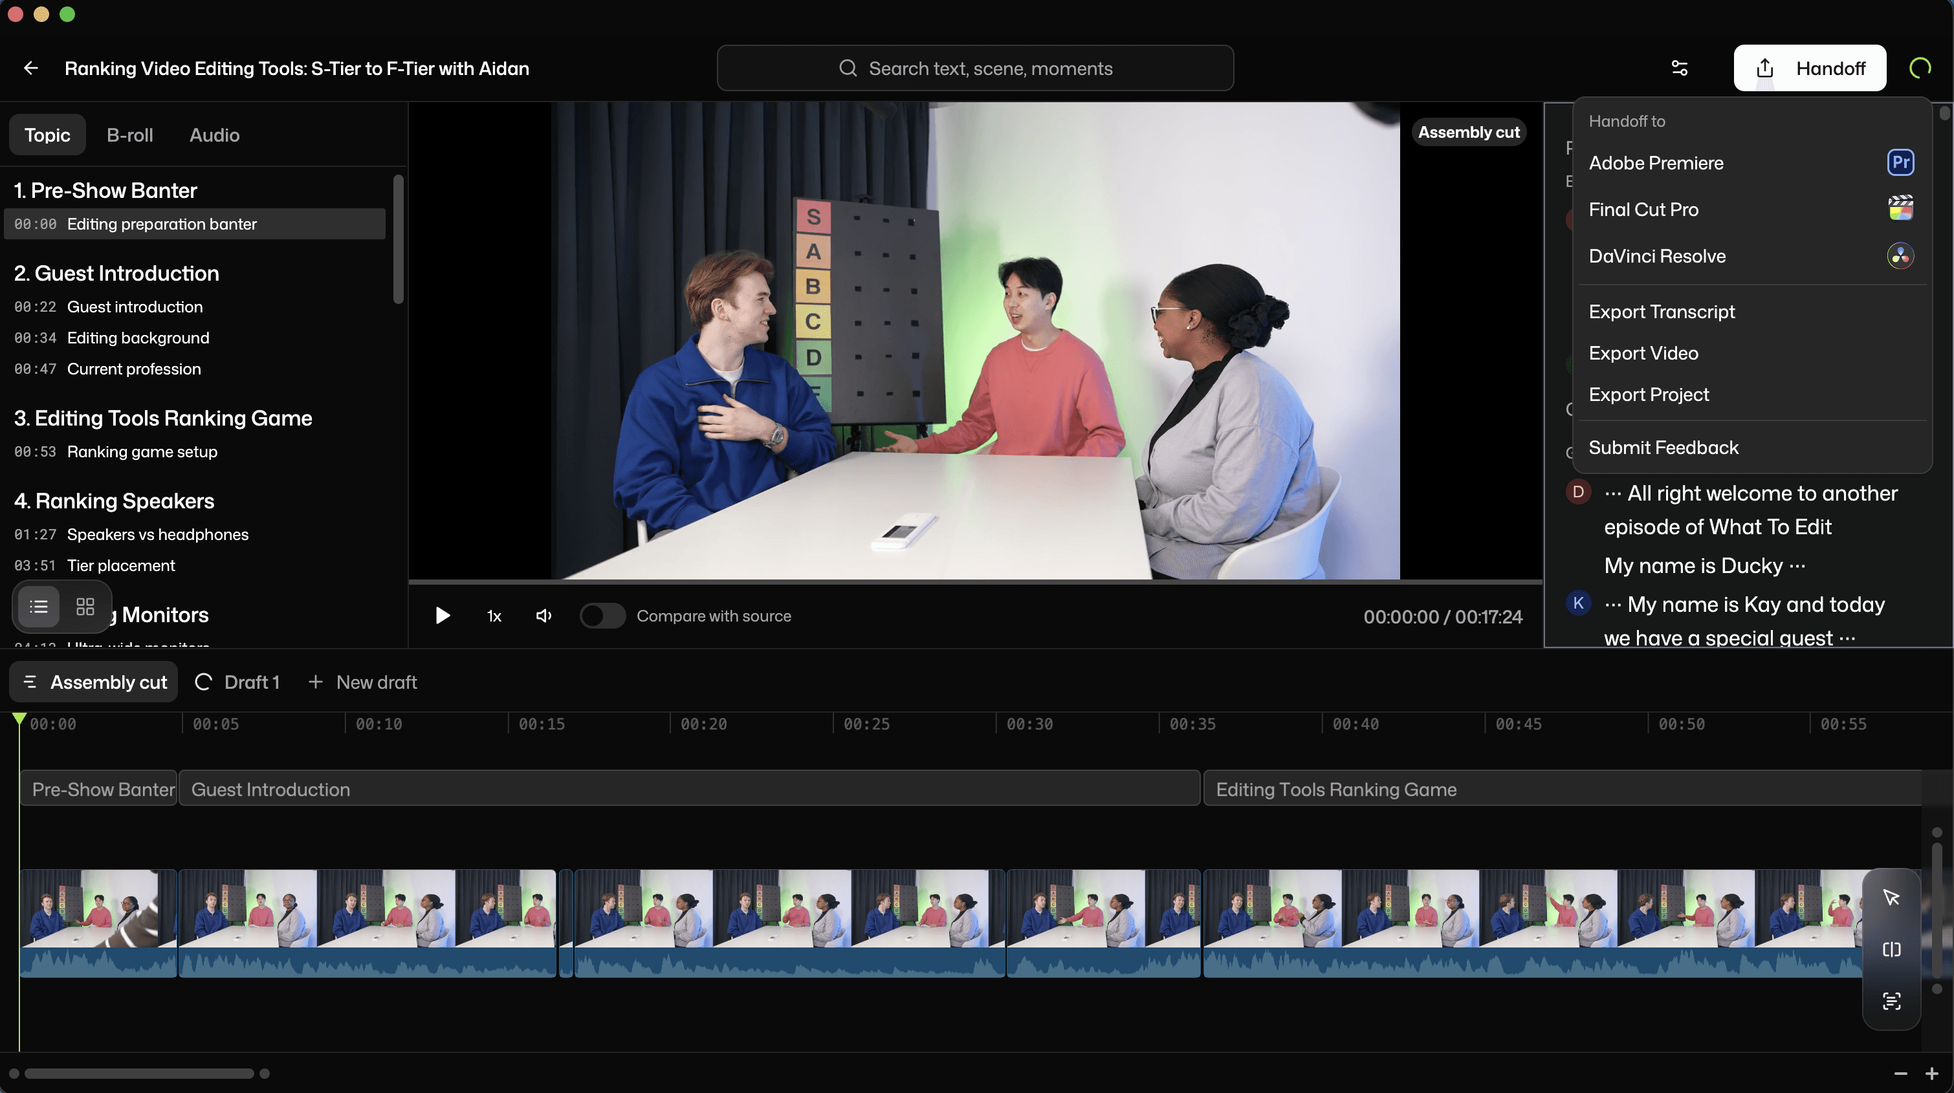Click the back arrow icon

click(x=31, y=68)
